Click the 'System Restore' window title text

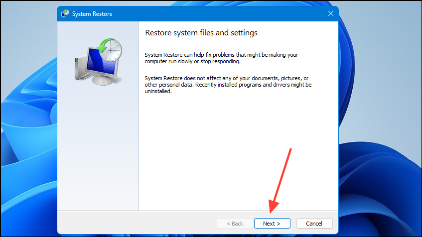click(x=92, y=14)
